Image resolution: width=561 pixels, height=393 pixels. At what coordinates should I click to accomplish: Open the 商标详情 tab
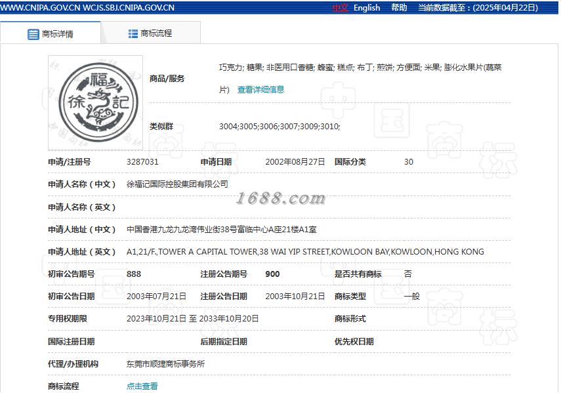tap(51, 33)
